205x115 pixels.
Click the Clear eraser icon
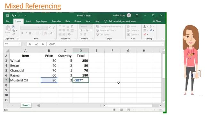(x=145, y=34)
